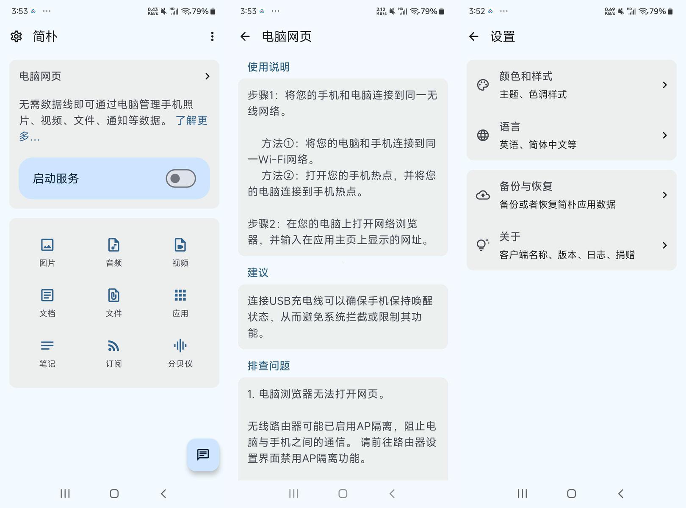Open the 文件 files category
686x508 pixels.
[x=113, y=303]
